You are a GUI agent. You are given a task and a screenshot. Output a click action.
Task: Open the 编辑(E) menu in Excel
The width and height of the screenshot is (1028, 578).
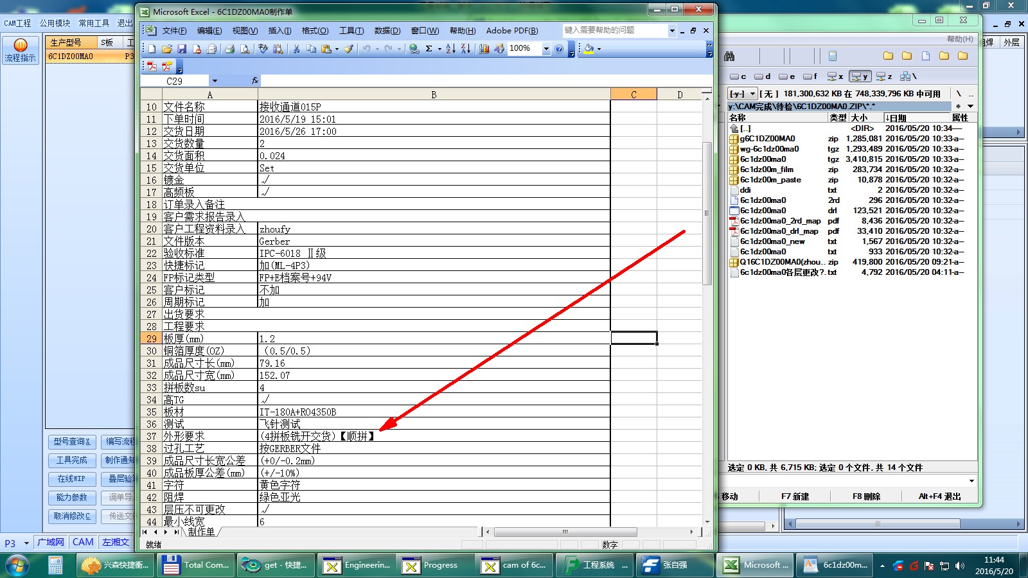pos(209,31)
